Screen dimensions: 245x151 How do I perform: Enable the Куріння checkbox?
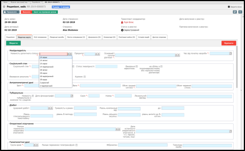[x=84, y=77]
